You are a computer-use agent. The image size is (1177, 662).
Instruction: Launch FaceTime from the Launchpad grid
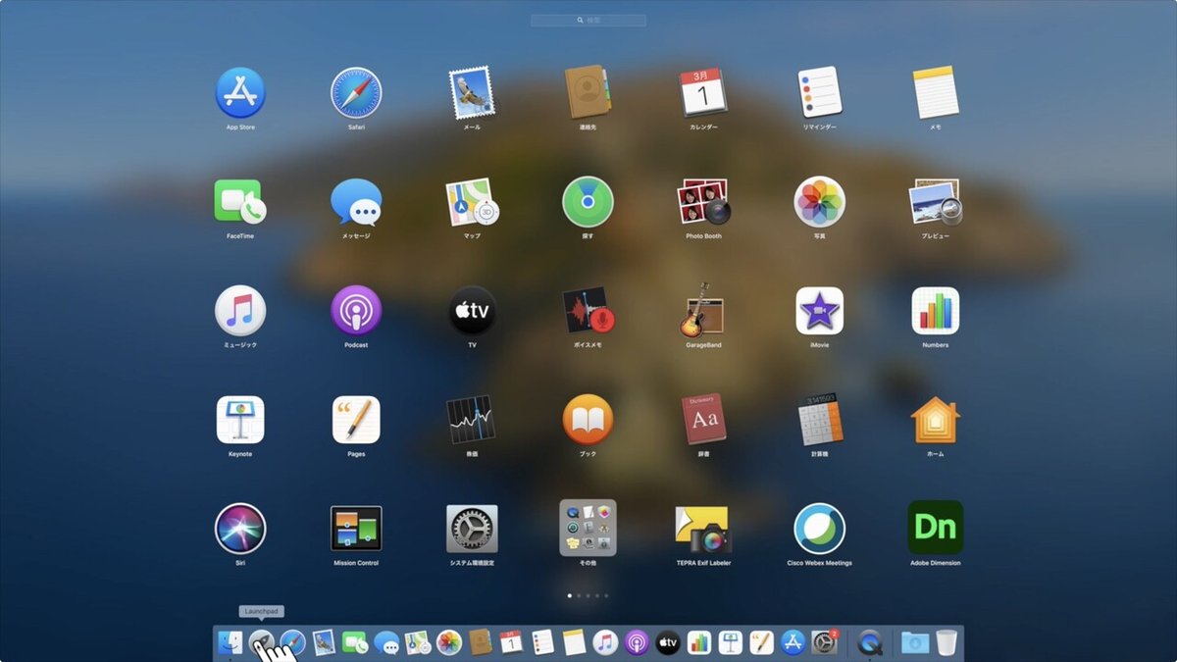coord(240,202)
